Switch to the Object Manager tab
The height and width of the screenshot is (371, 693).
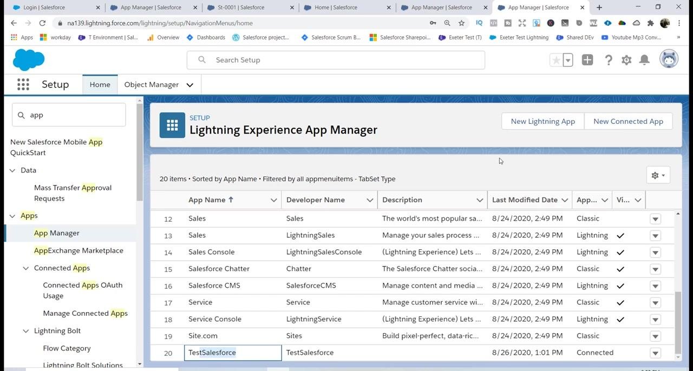(x=151, y=84)
